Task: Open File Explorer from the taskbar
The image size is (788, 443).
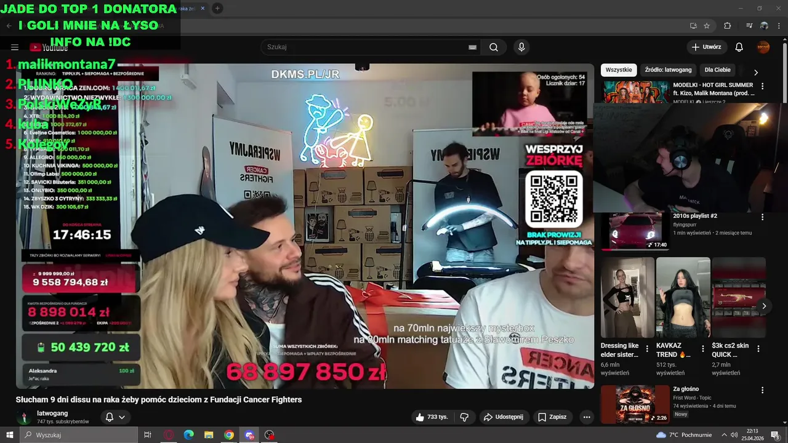Action: pyautogui.click(x=209, y=435)
